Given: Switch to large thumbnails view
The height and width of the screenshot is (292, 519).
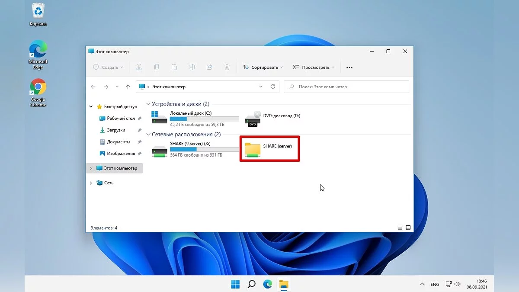Looking at the screenshot, I should pos(407,228).
